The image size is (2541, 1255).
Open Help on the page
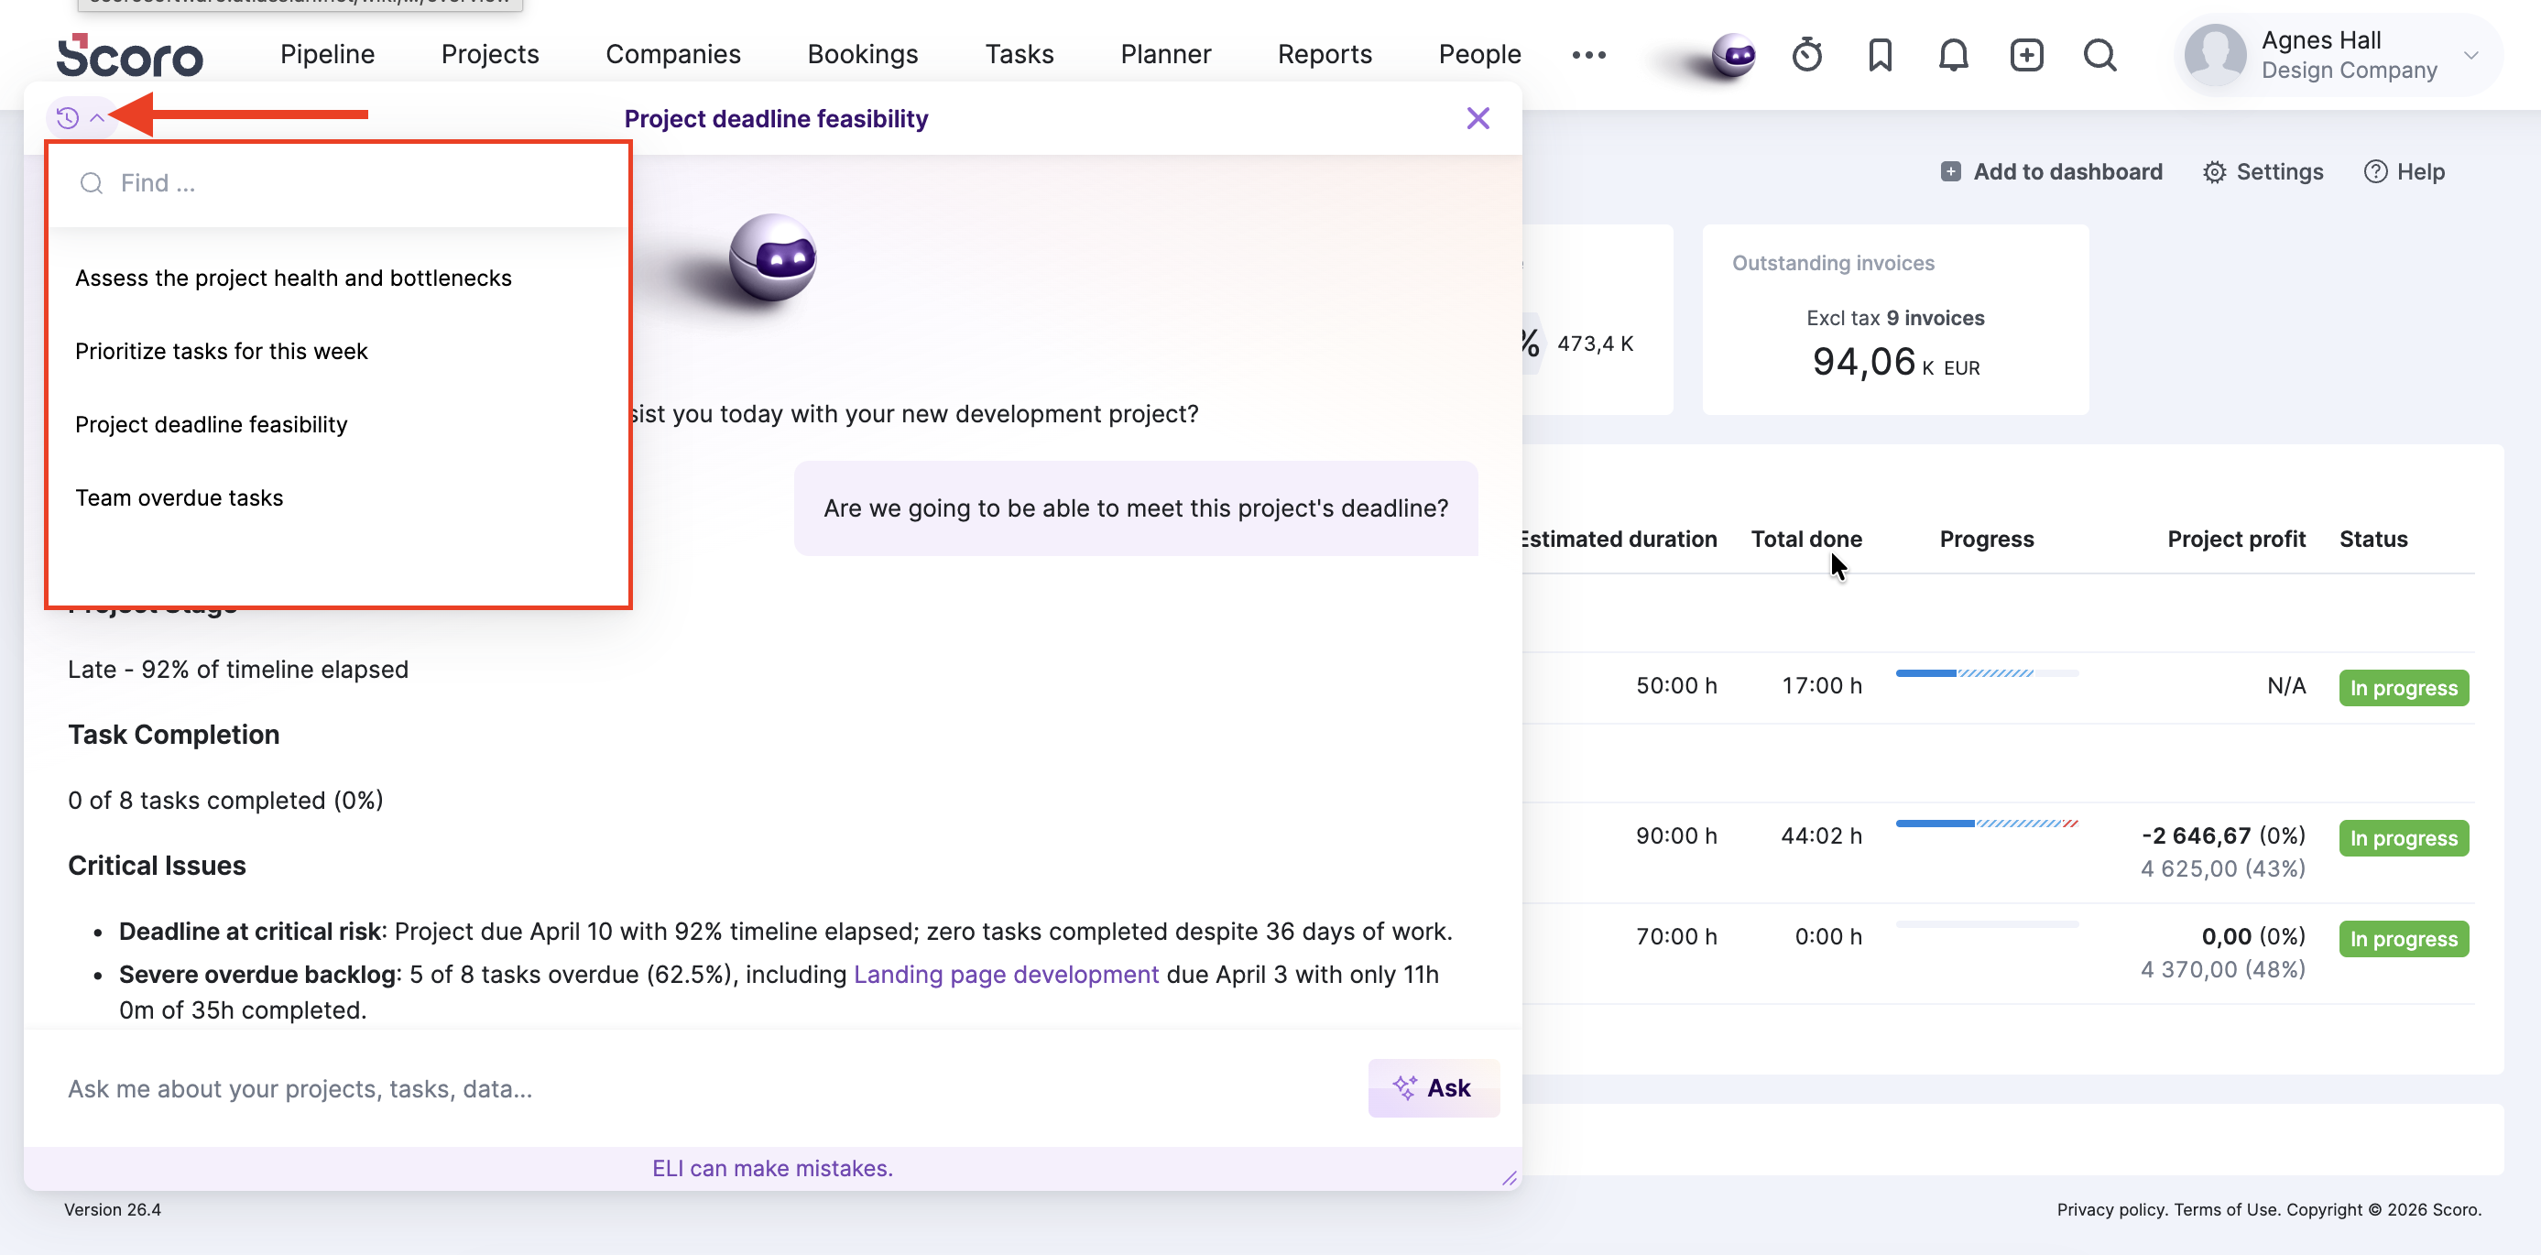(x=2404, y=171)
